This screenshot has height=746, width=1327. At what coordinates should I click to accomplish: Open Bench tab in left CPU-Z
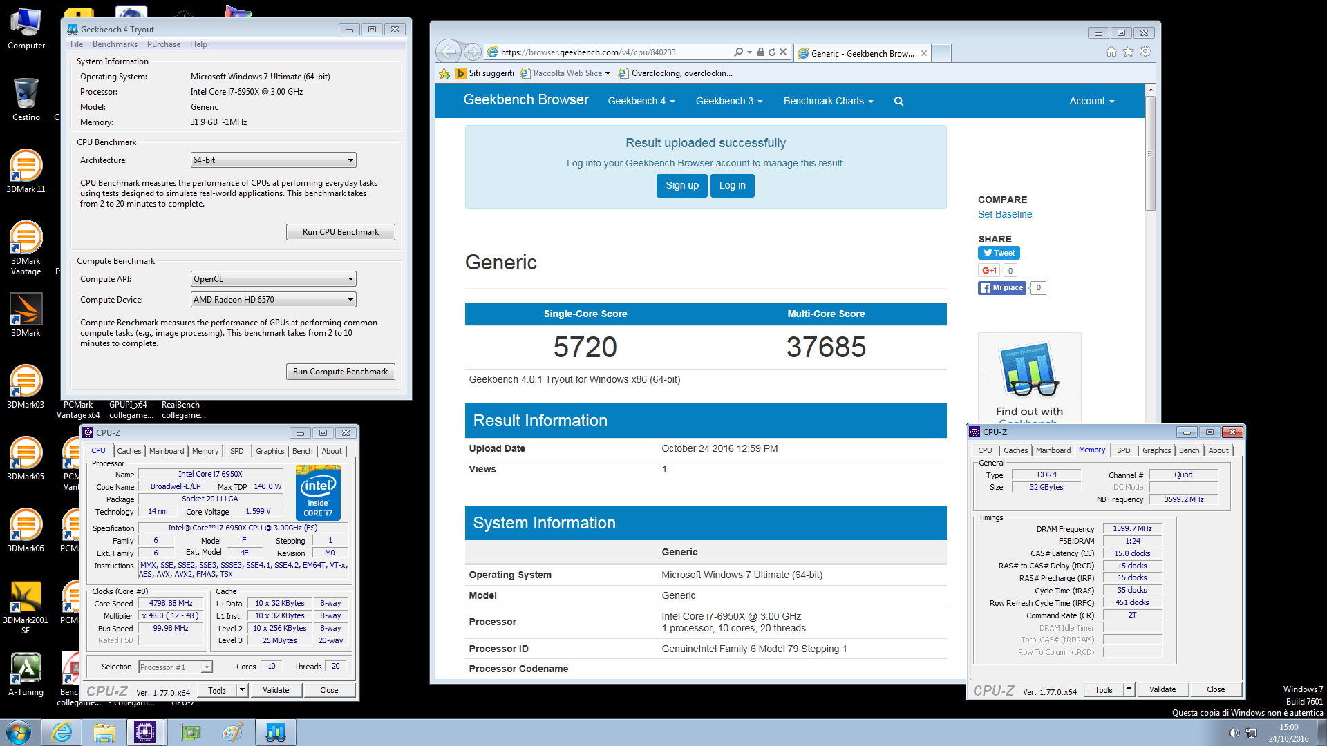(x=302, y=451)
